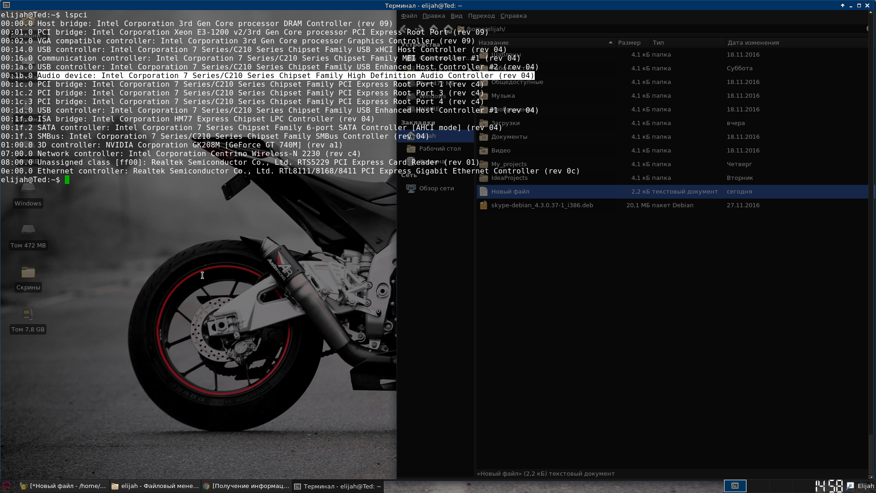This screenshot has width=876, height=493.
Task: Click the terminal Always on top arrow button
Action: click(842, 5)
